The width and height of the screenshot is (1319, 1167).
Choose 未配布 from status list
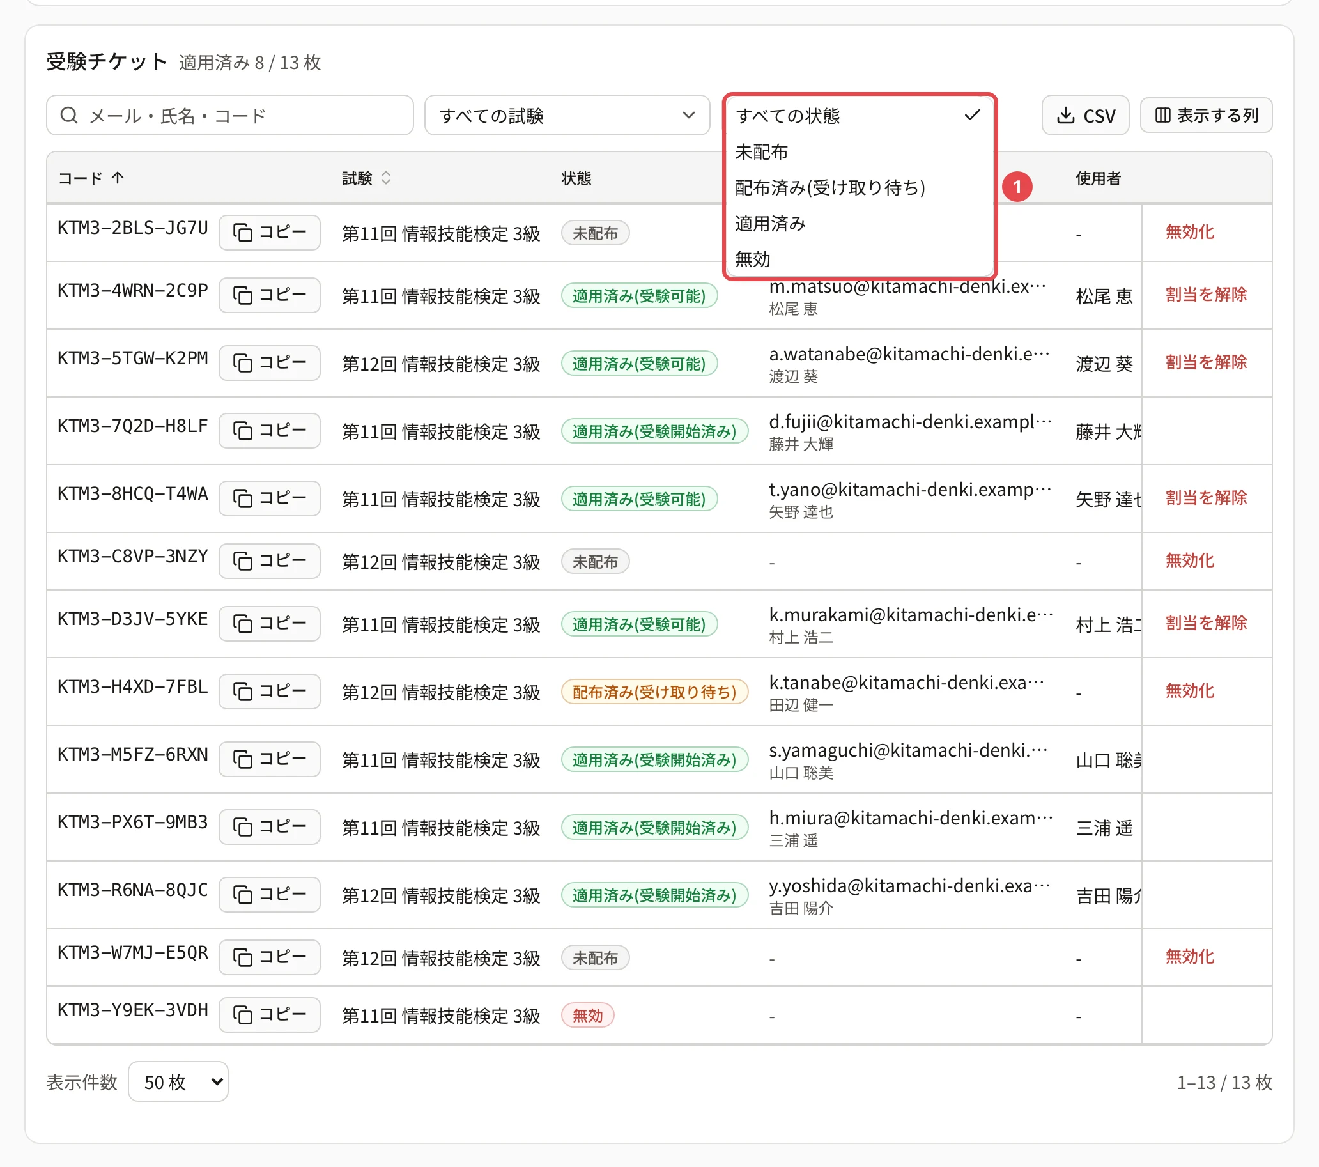click(x=859, y=152)
